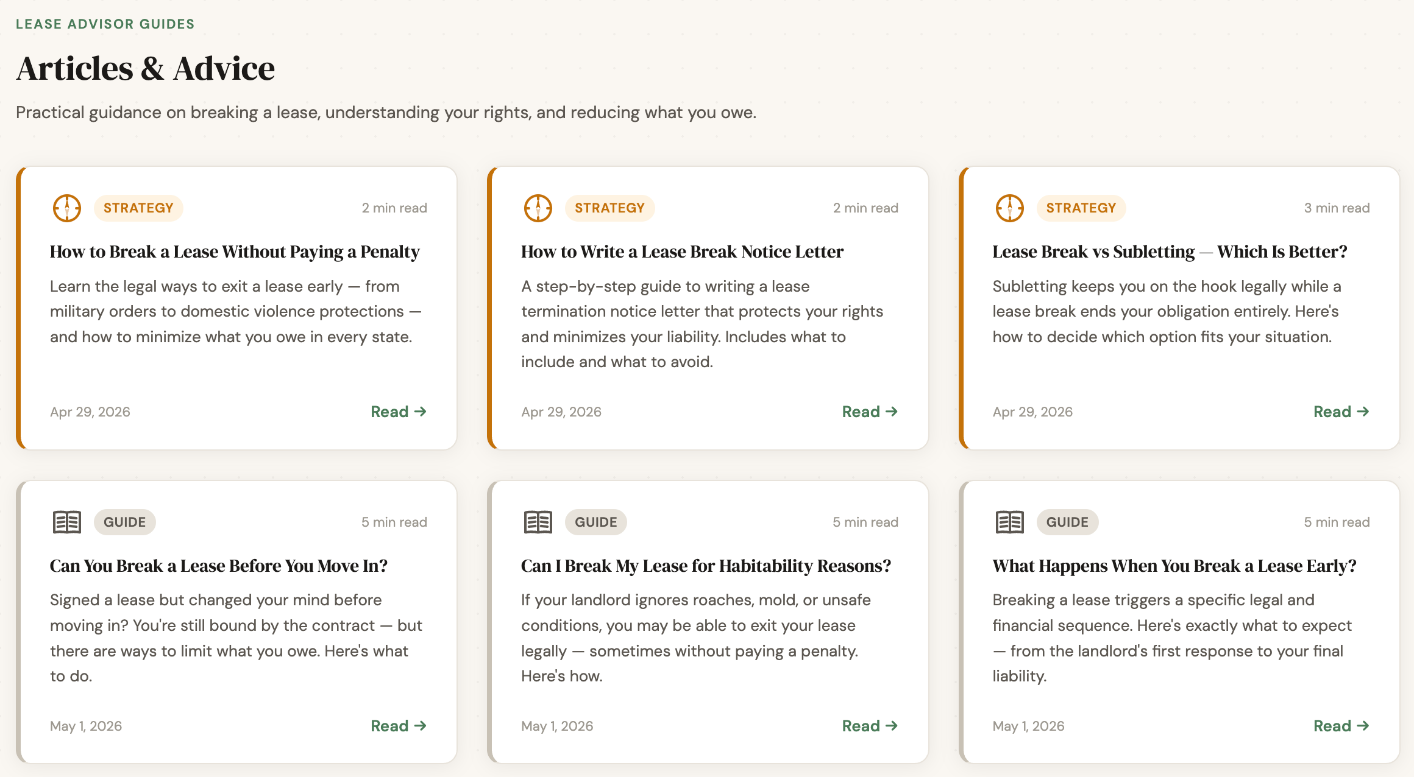Open Read link for Habitability Reasons article

(870, 726)
